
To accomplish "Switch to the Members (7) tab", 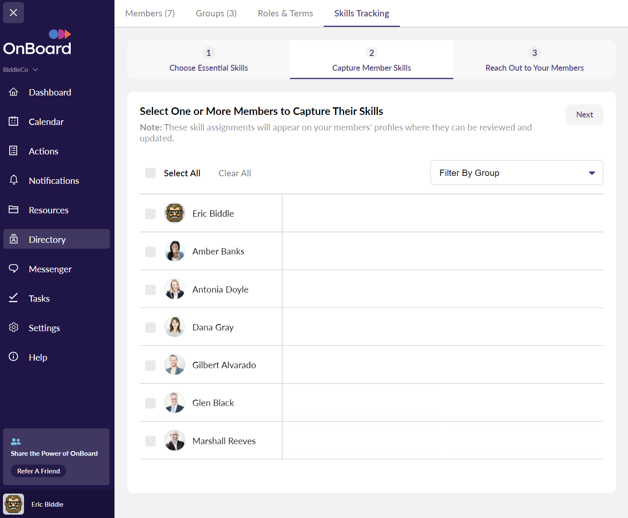I will [150, 13].
